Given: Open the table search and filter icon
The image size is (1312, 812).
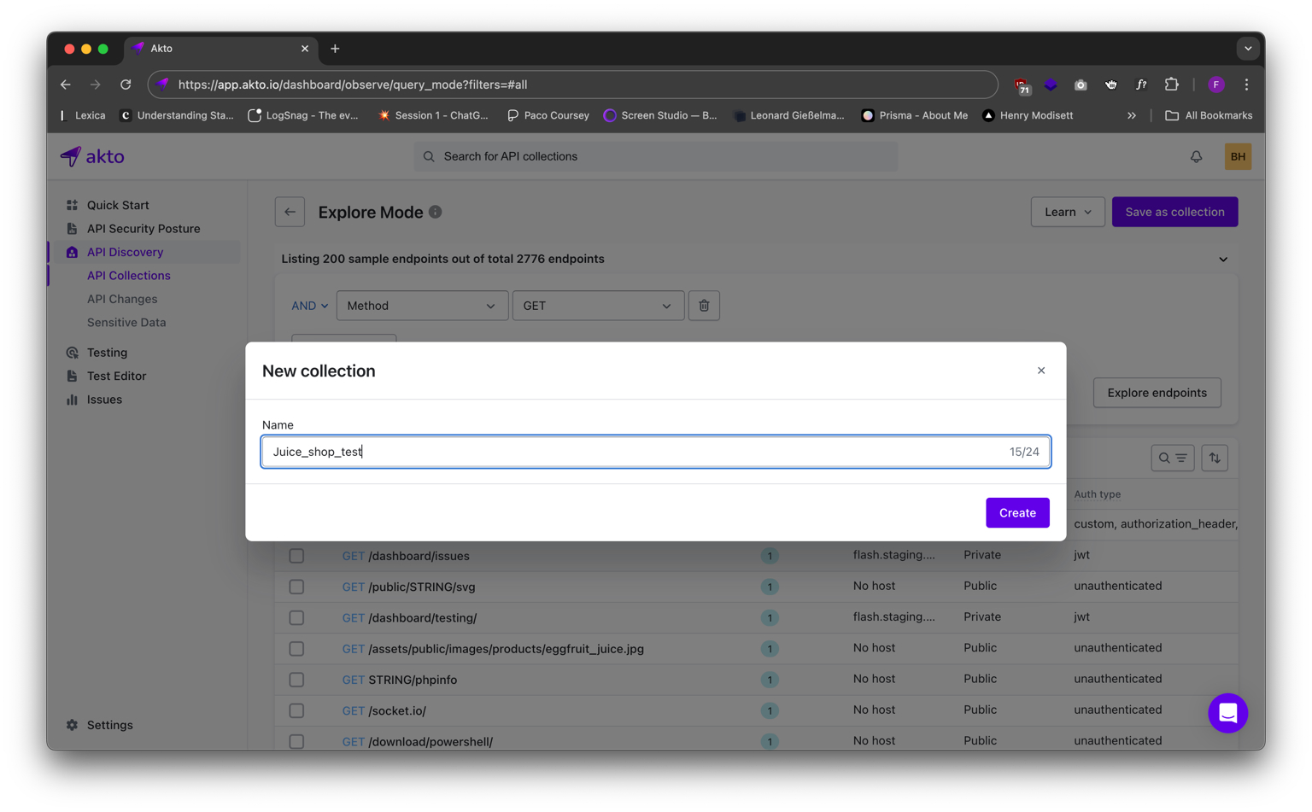Looking at the screenshot, I should click(1172, 459).
